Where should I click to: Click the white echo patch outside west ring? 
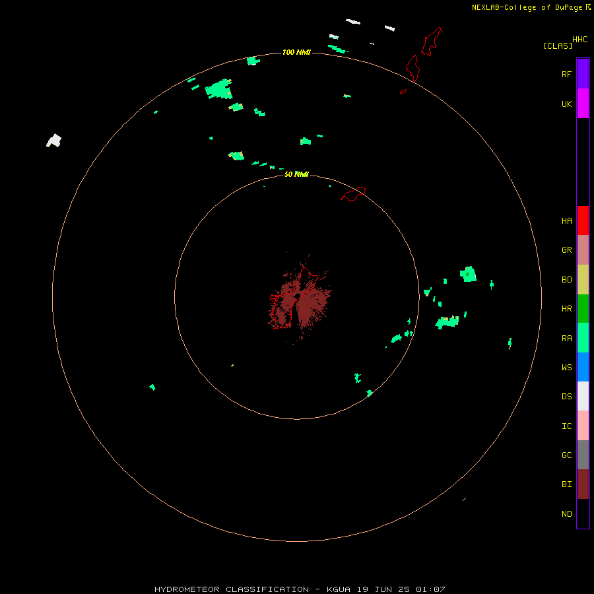coord(54,141)
